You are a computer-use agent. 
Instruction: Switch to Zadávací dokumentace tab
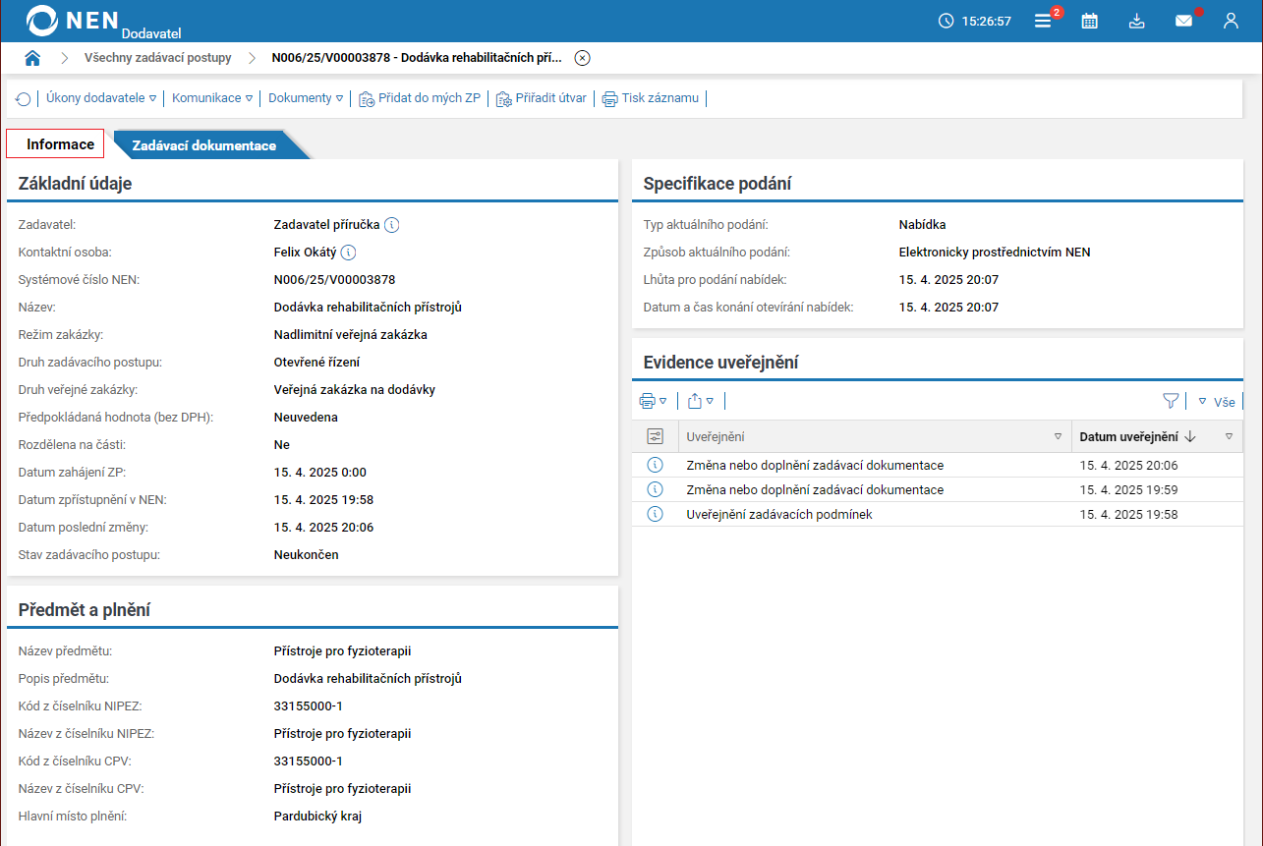(204, 145)
